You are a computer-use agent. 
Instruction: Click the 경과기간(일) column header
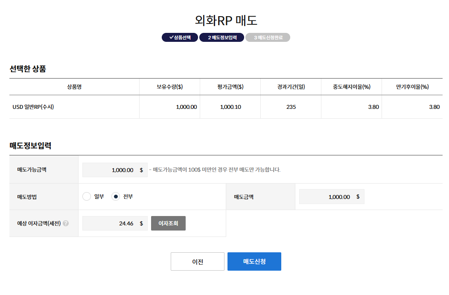click(x=291, y=87)
